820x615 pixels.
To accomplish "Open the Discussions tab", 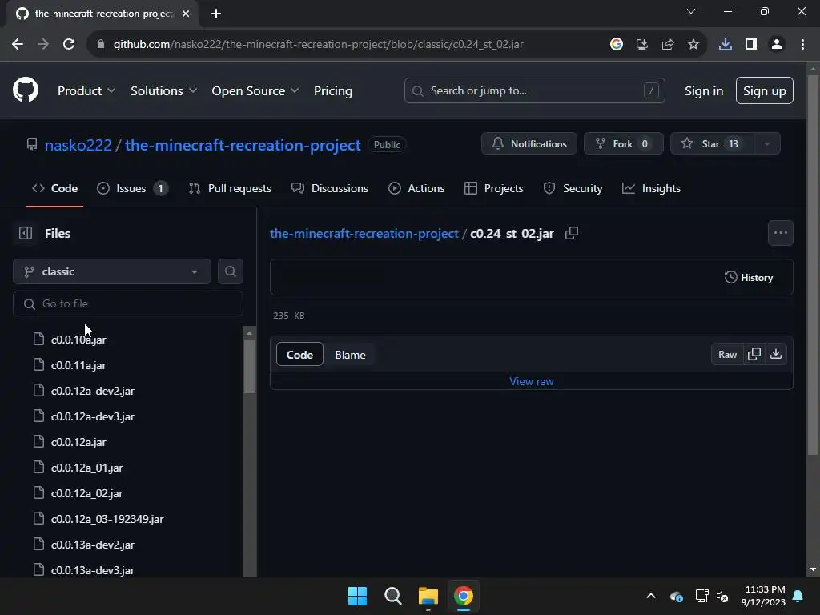I will 330,188.
